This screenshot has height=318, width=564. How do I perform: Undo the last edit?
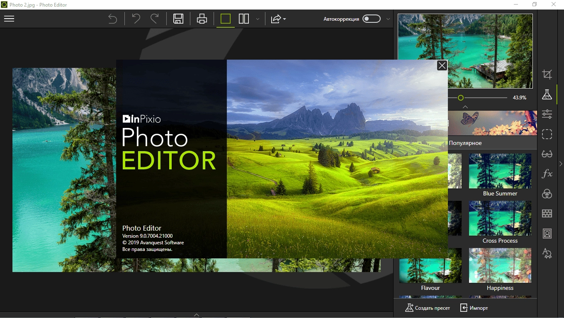[x=136, y=19]
